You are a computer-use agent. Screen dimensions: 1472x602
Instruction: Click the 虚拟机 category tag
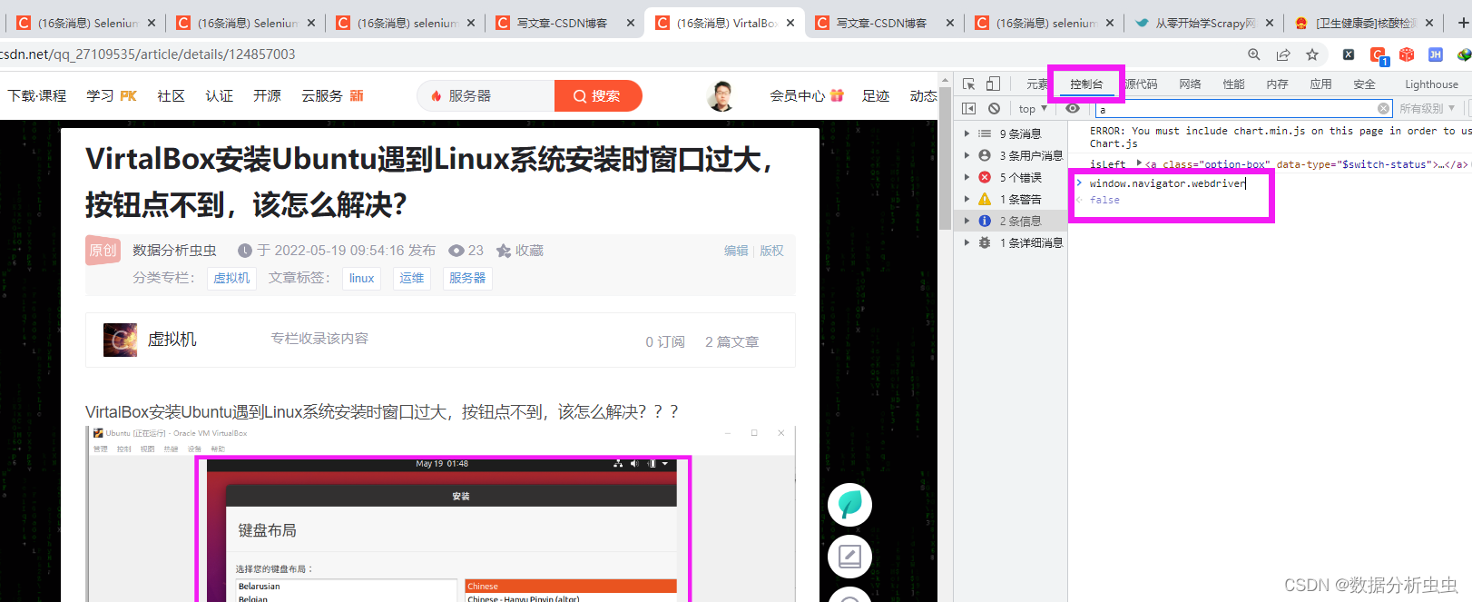231,278
